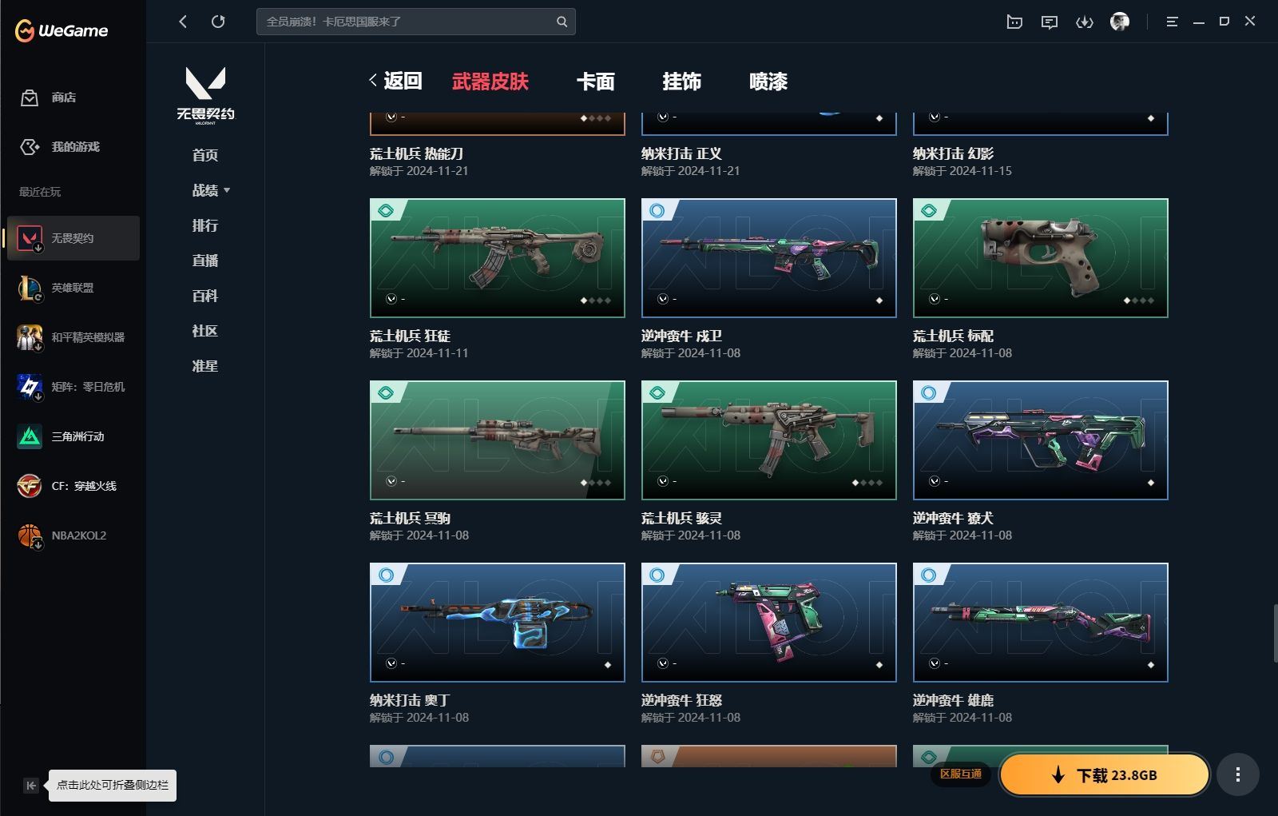
Task: Collapse the sidebar with the bottom-left arrow
Action: pos(30,786)
